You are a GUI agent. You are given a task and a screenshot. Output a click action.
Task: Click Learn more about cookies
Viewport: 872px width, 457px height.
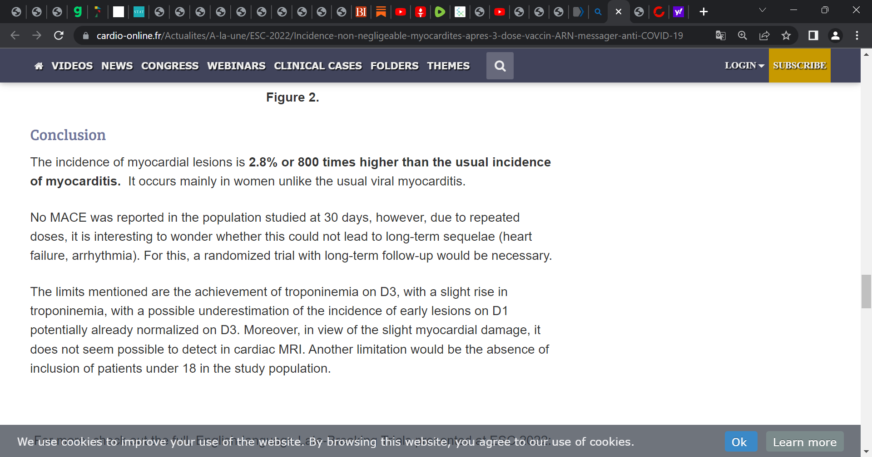click(x=805, y=442)
